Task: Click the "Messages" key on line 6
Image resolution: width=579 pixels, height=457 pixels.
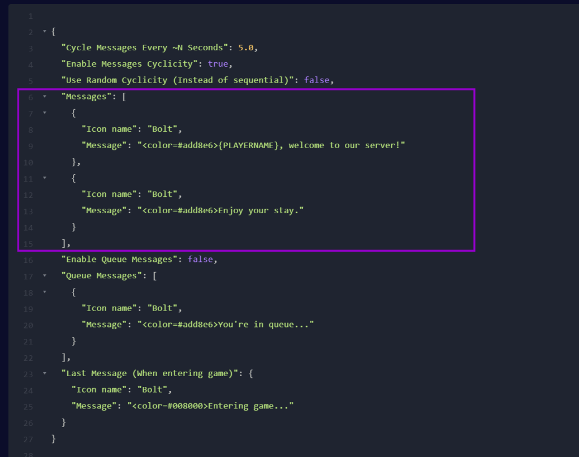Action: 86,96
